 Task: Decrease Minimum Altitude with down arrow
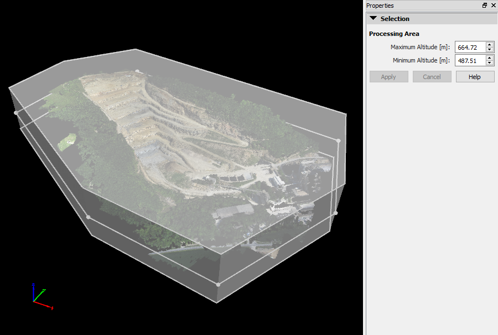(x=490, y=64)
